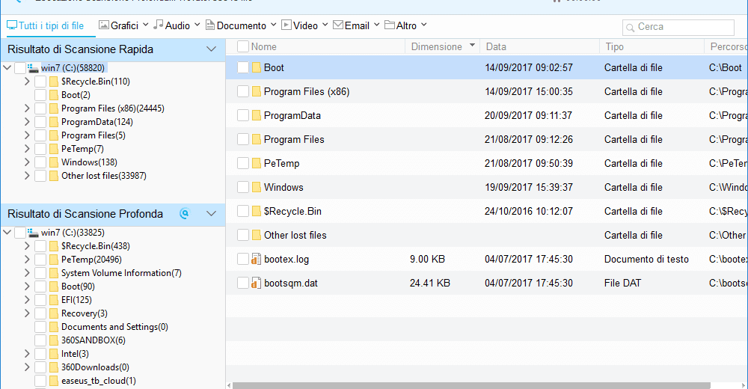Toggle select-all checkbox beside Nome header

tap(243, 46)
